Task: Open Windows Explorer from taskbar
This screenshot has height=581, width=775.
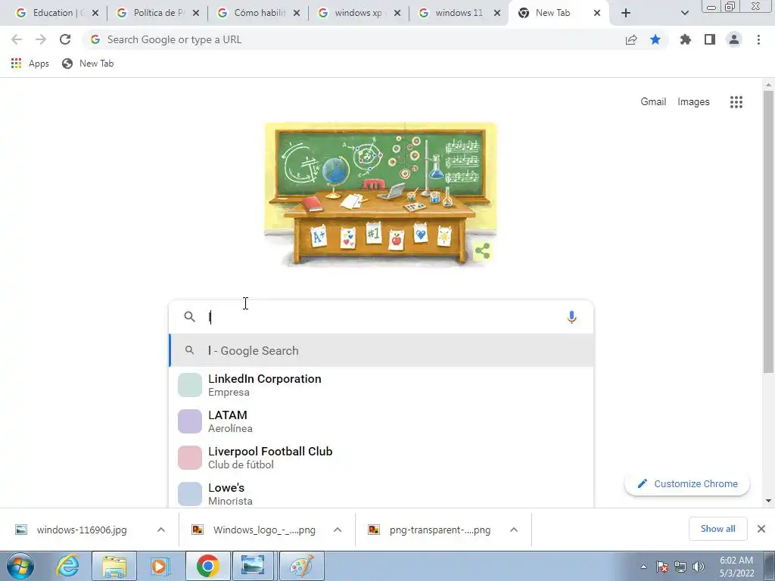Action: [115, 566]
